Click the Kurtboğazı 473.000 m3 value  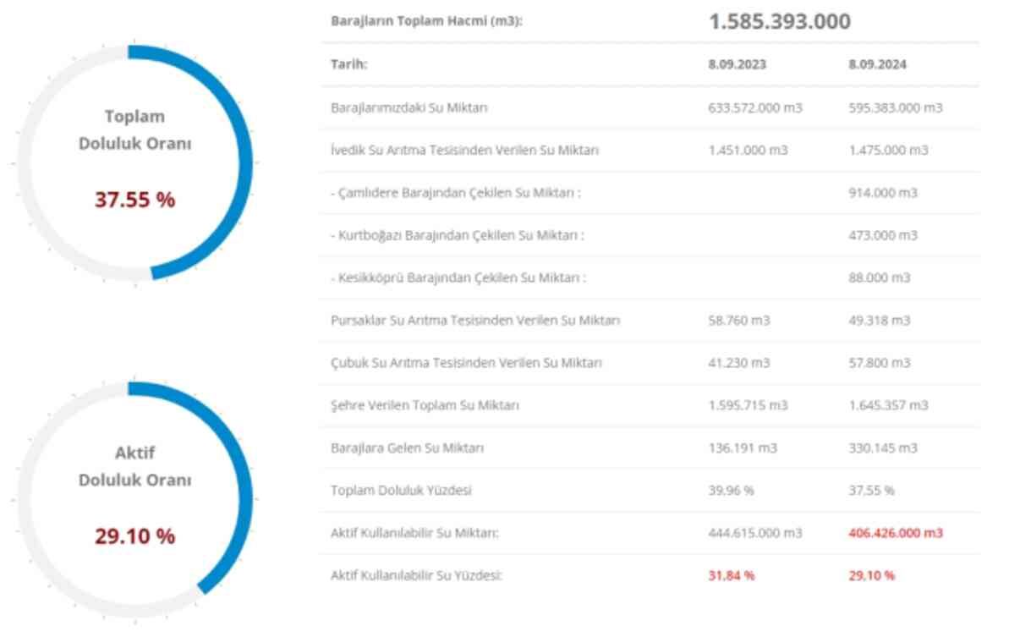pos(883,235)
